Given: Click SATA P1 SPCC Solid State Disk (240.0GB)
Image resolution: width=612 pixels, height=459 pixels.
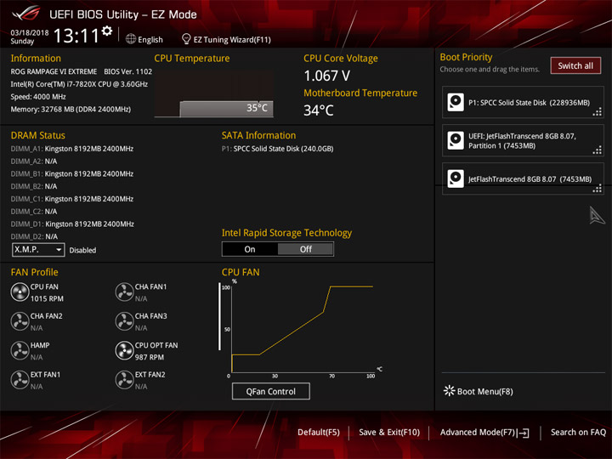Looking at the screenshot, I should (277, 149).
